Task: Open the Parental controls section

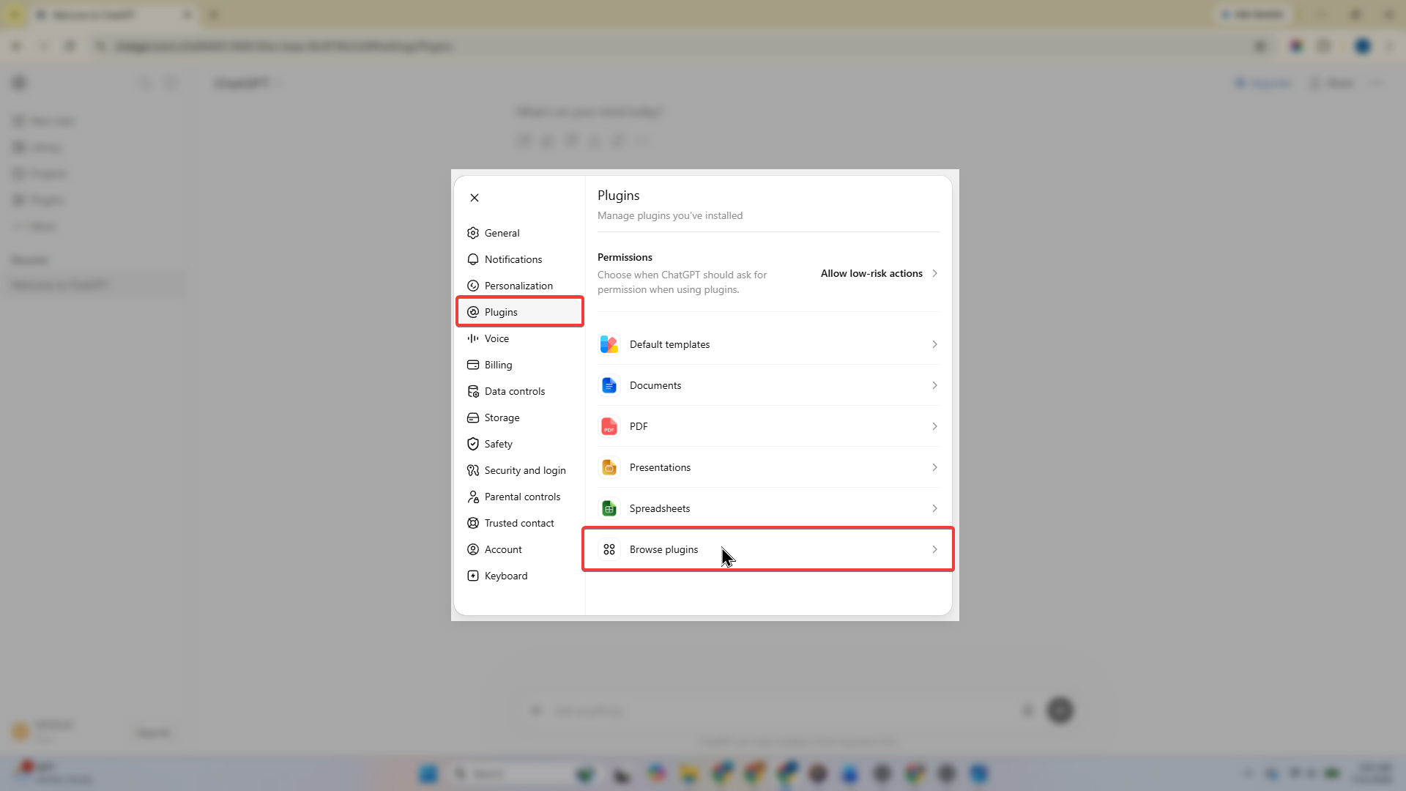Action: click(x=520, y=497)
